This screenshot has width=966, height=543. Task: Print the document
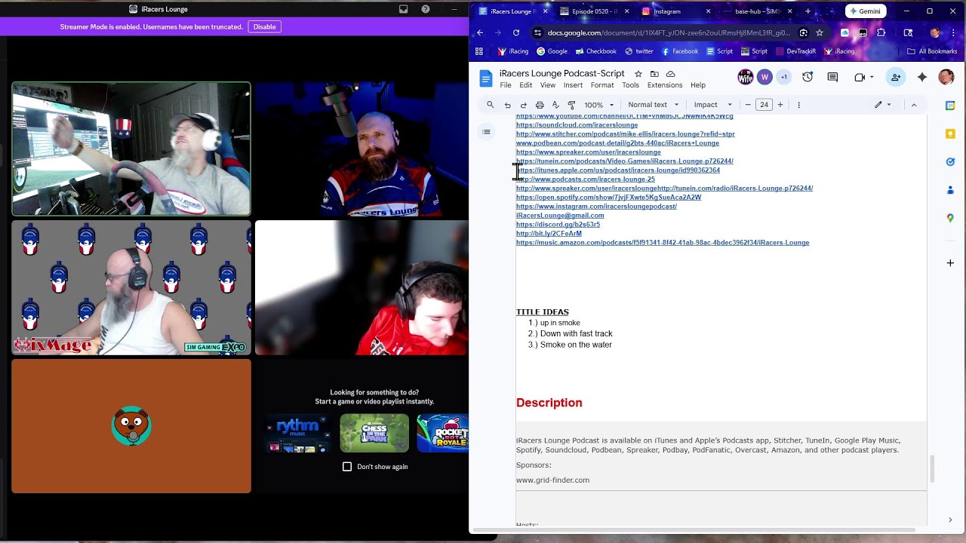pos(540,105)
